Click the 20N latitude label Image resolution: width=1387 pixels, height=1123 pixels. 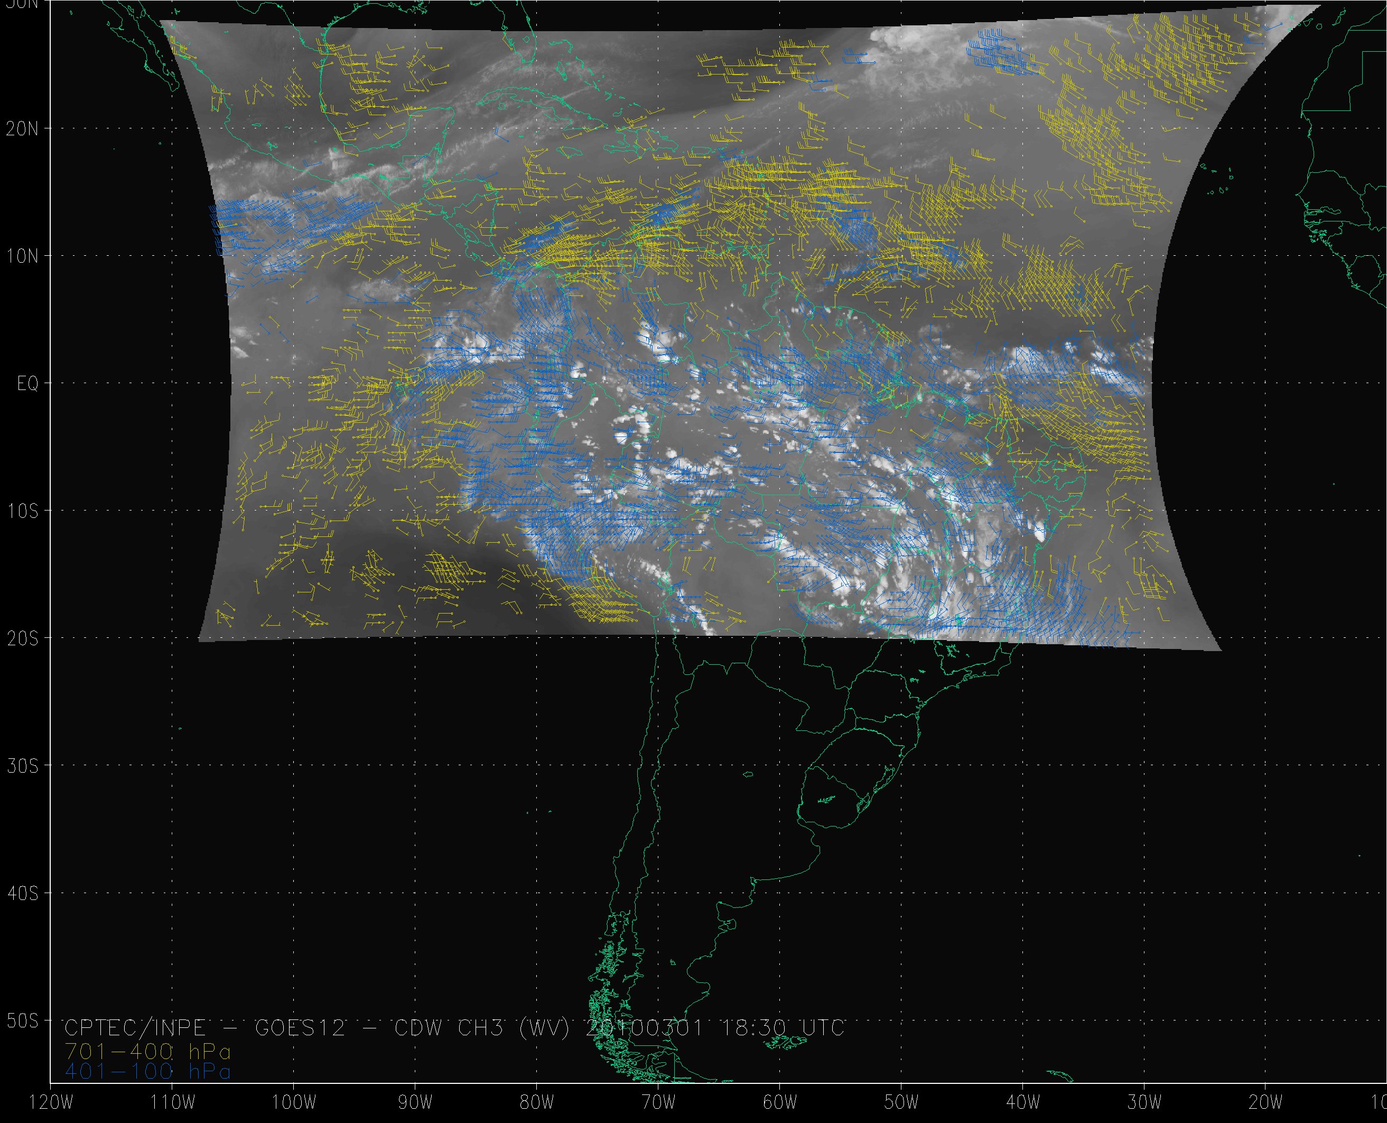click(x=22, y=128)
